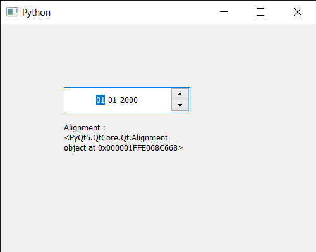Screen dimensions: 316x252
Task: Minimize the Python window
Action: [224, 12]
